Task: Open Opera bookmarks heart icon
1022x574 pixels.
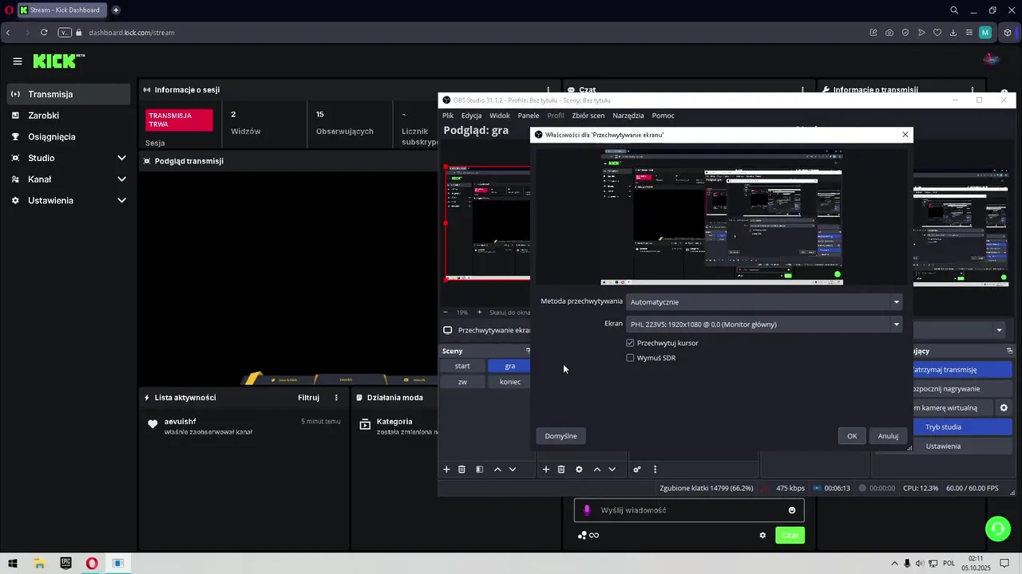Action: [937, 33]
